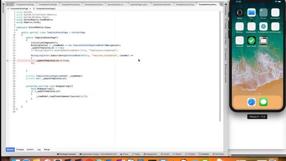
Task: Click the commented MessagingCenter.Send code line
Action: [75, 51]
